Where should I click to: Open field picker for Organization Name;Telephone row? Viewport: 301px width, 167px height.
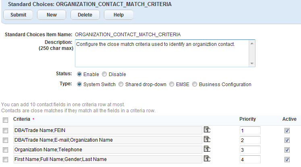[207, 149]
